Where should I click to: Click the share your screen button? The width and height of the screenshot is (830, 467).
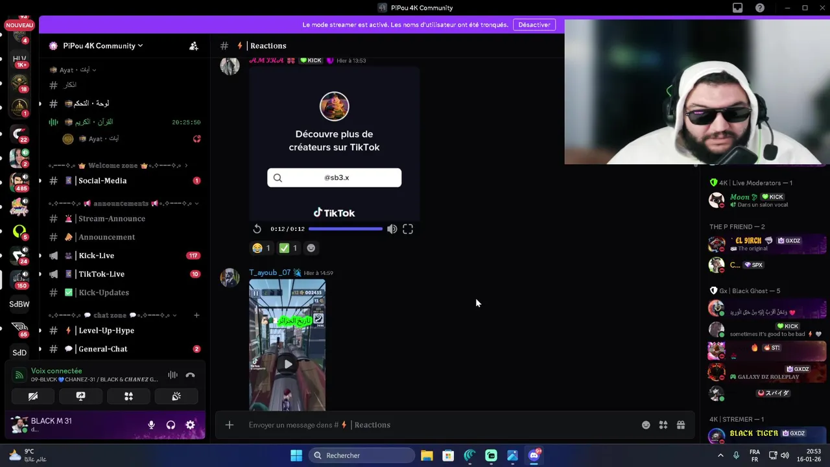pos(80,396)
